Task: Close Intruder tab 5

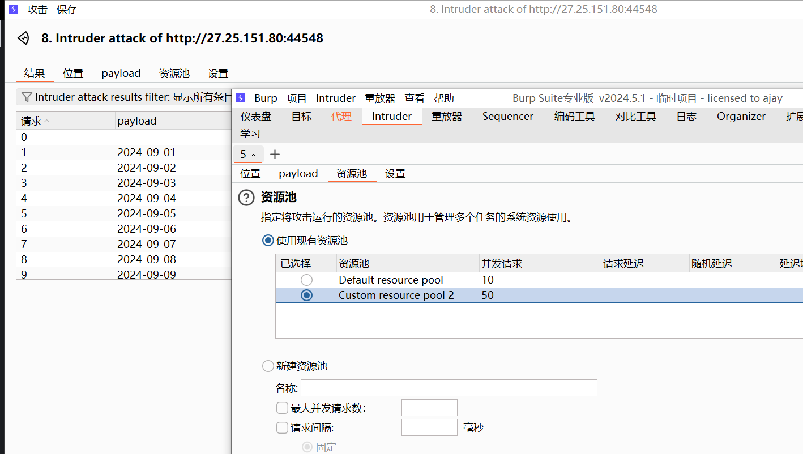Action: tap(253, 154)
